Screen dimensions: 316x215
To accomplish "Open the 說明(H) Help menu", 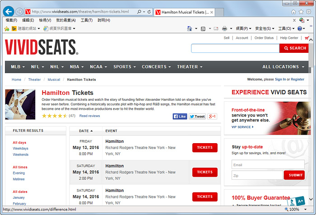I will 104,20.
